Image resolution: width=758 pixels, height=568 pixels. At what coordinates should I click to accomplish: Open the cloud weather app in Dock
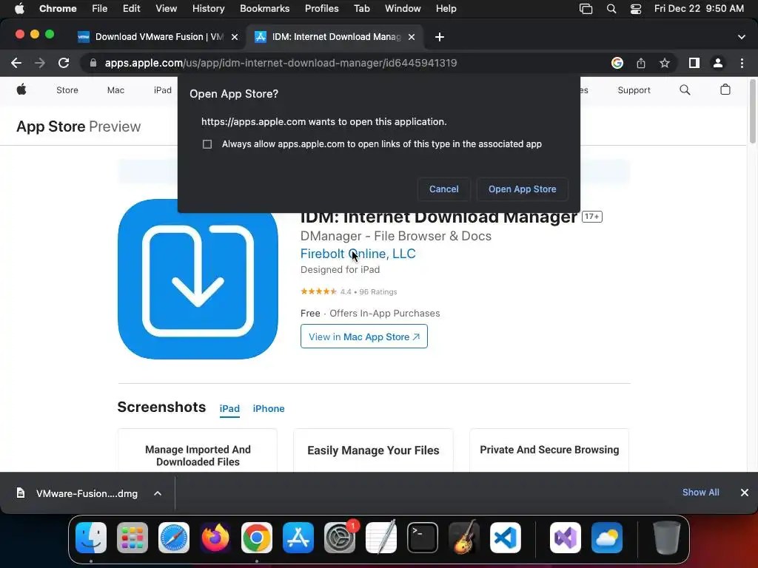[x=607, y=538]
